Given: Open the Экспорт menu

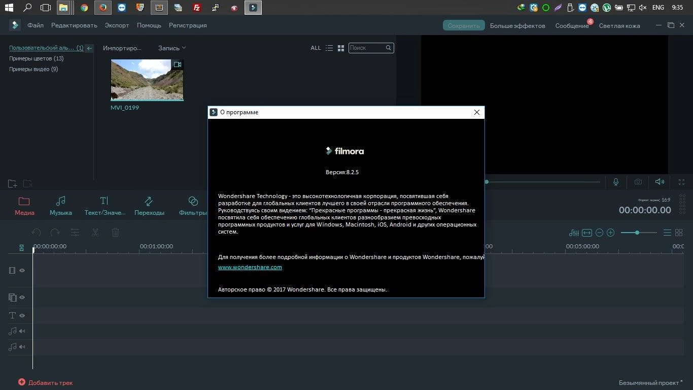Looking at the screenshot, I should pyautogui.click(x=117, y=25).
